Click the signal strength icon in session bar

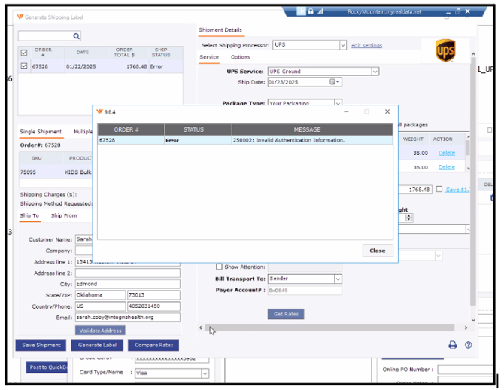(321, 11)
